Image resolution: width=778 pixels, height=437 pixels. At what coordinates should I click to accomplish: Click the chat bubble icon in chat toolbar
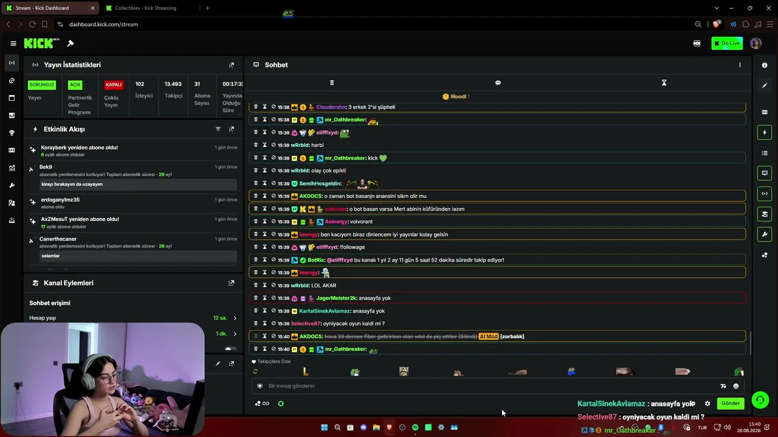click(x=498, y=83)
